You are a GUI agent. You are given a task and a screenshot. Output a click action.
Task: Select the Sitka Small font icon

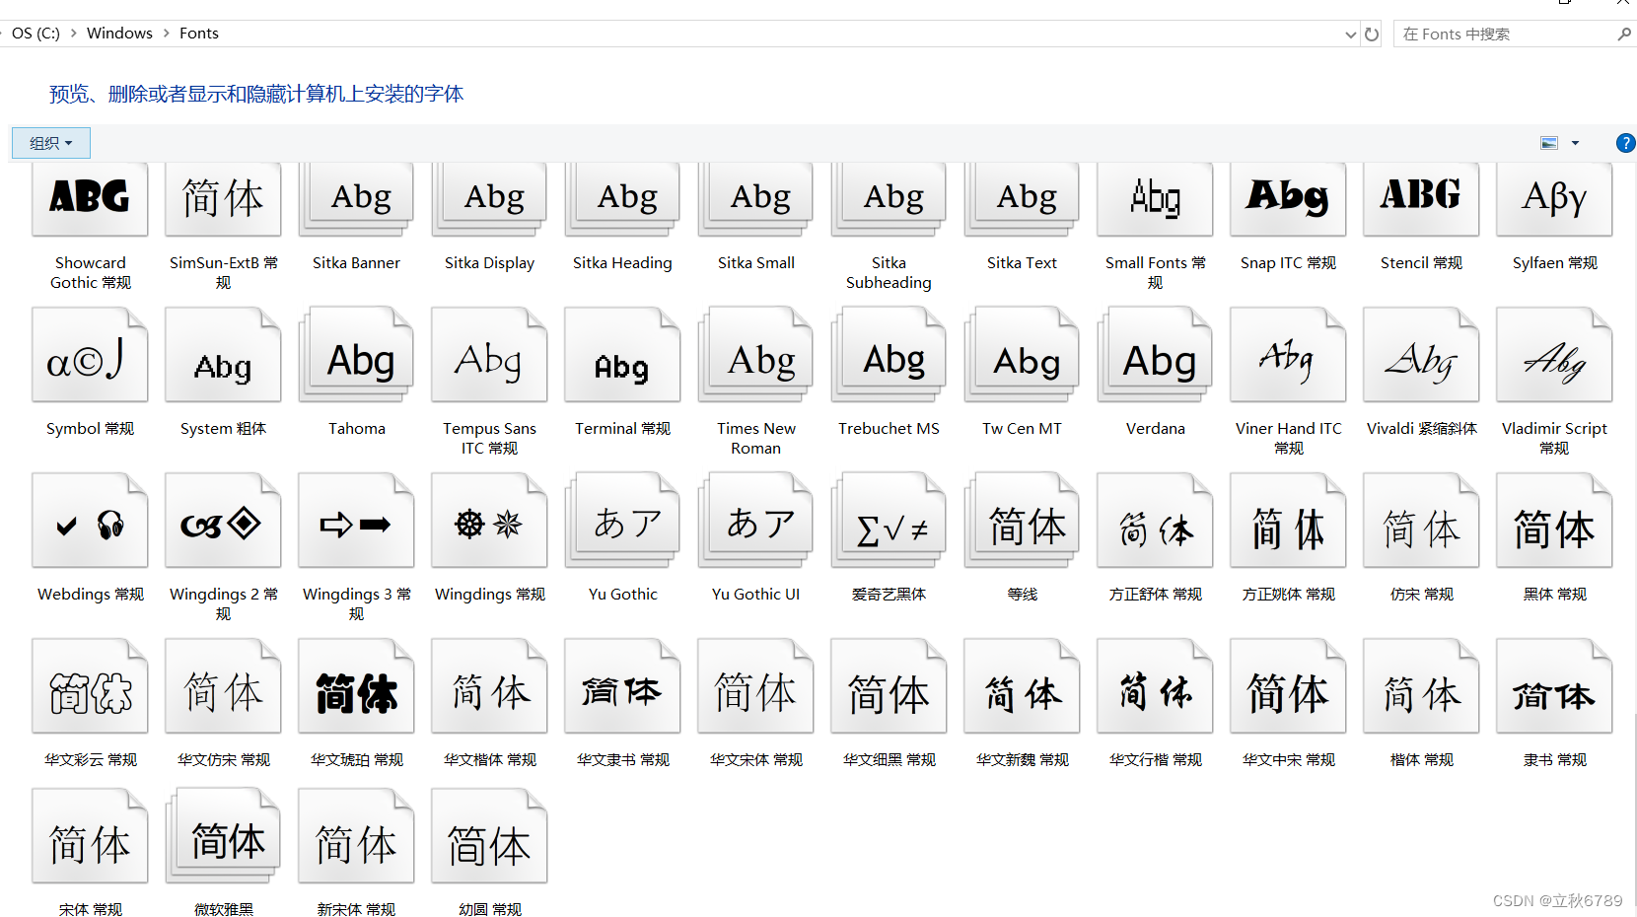point(755,199)
